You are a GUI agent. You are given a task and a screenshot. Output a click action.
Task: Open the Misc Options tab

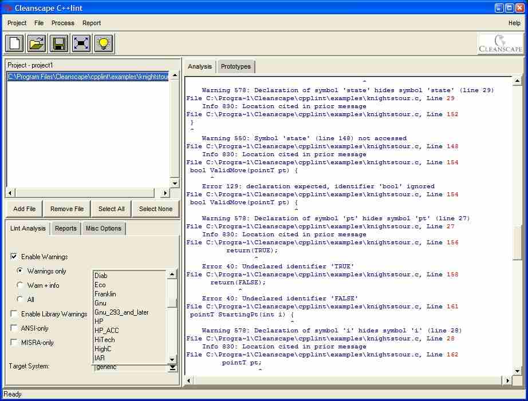[x=104, y=228]
